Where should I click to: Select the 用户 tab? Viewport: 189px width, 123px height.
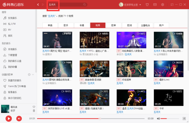(161, 25)
